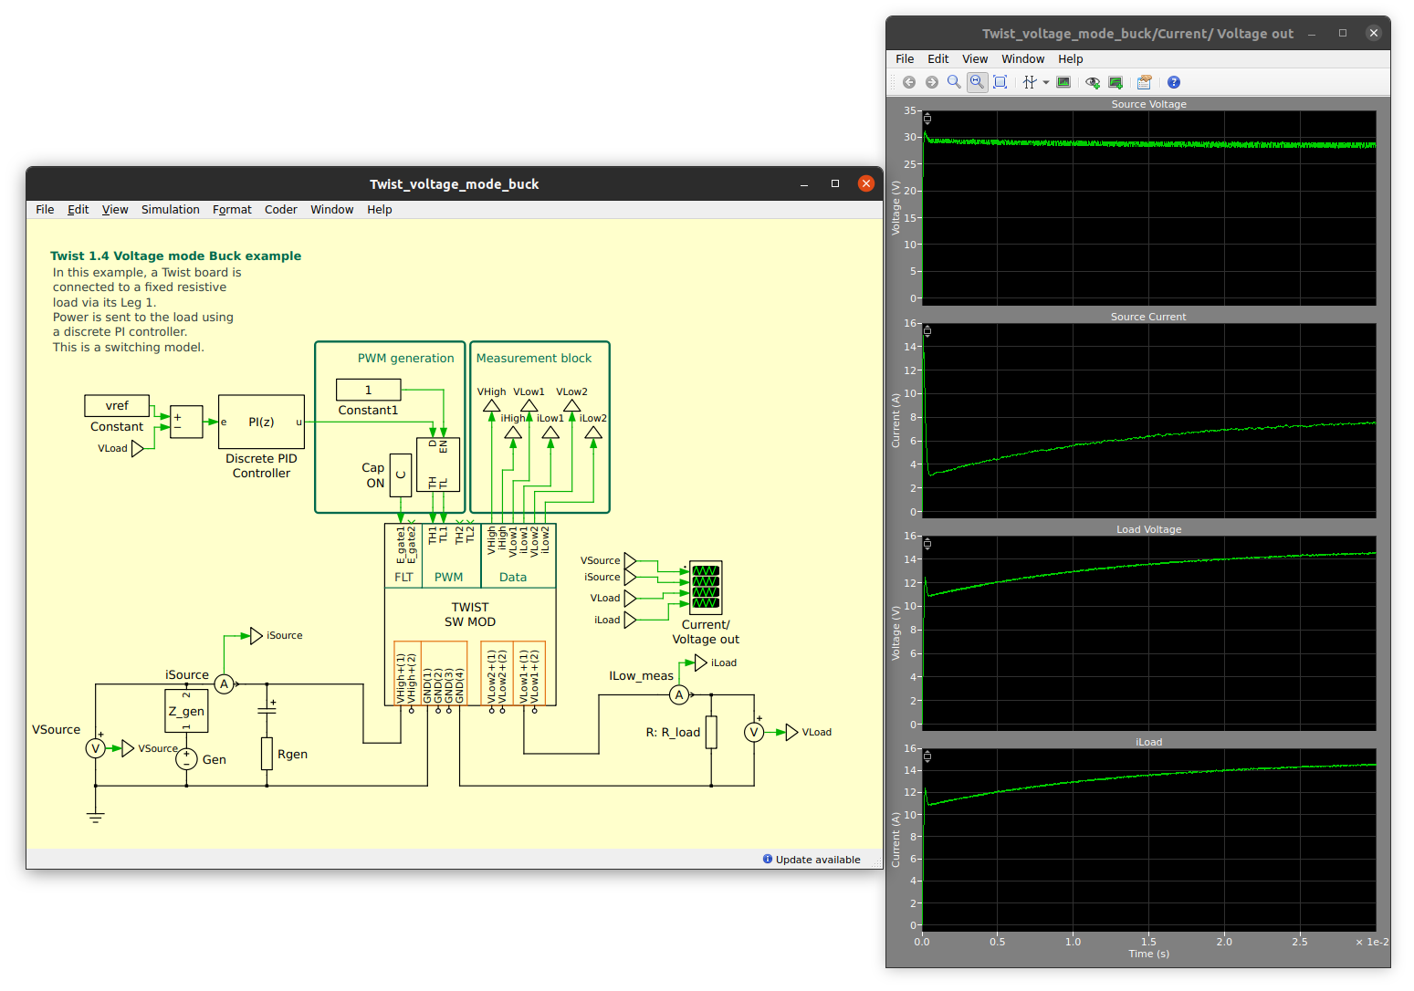
Task: Click the Measurement block subsystem title
Action: pyautogui.click(x=534, y=358)
